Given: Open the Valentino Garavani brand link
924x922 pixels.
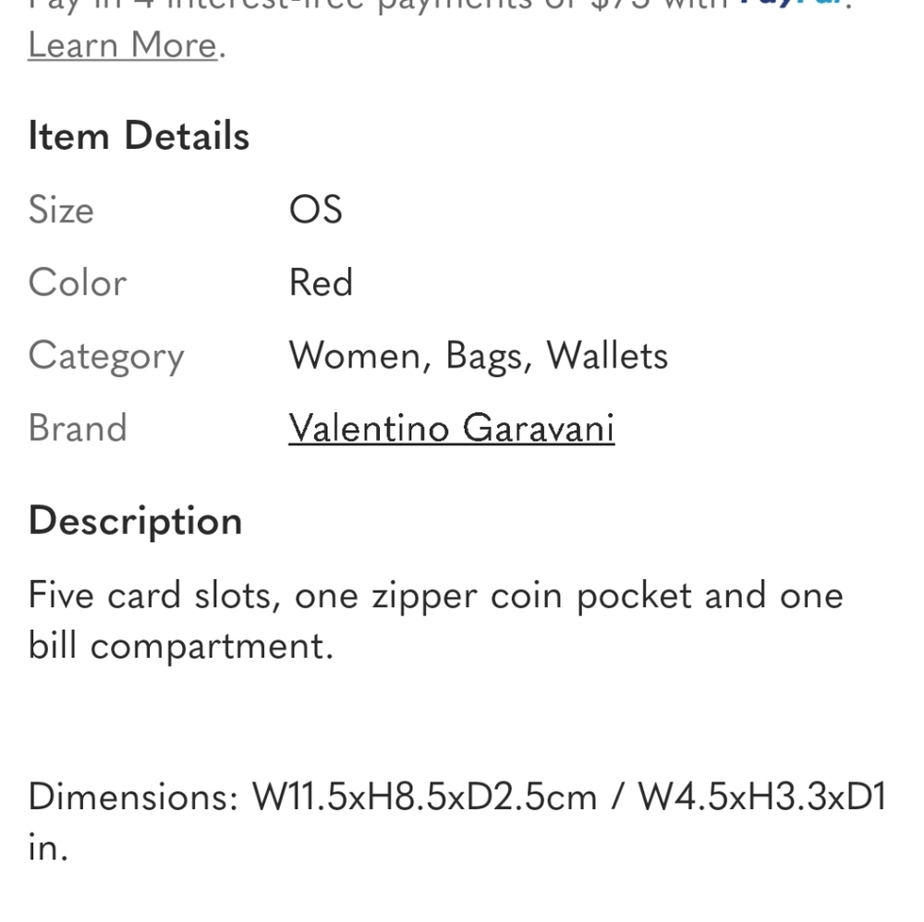Looking at the screenshot, I should click(452, 428).
